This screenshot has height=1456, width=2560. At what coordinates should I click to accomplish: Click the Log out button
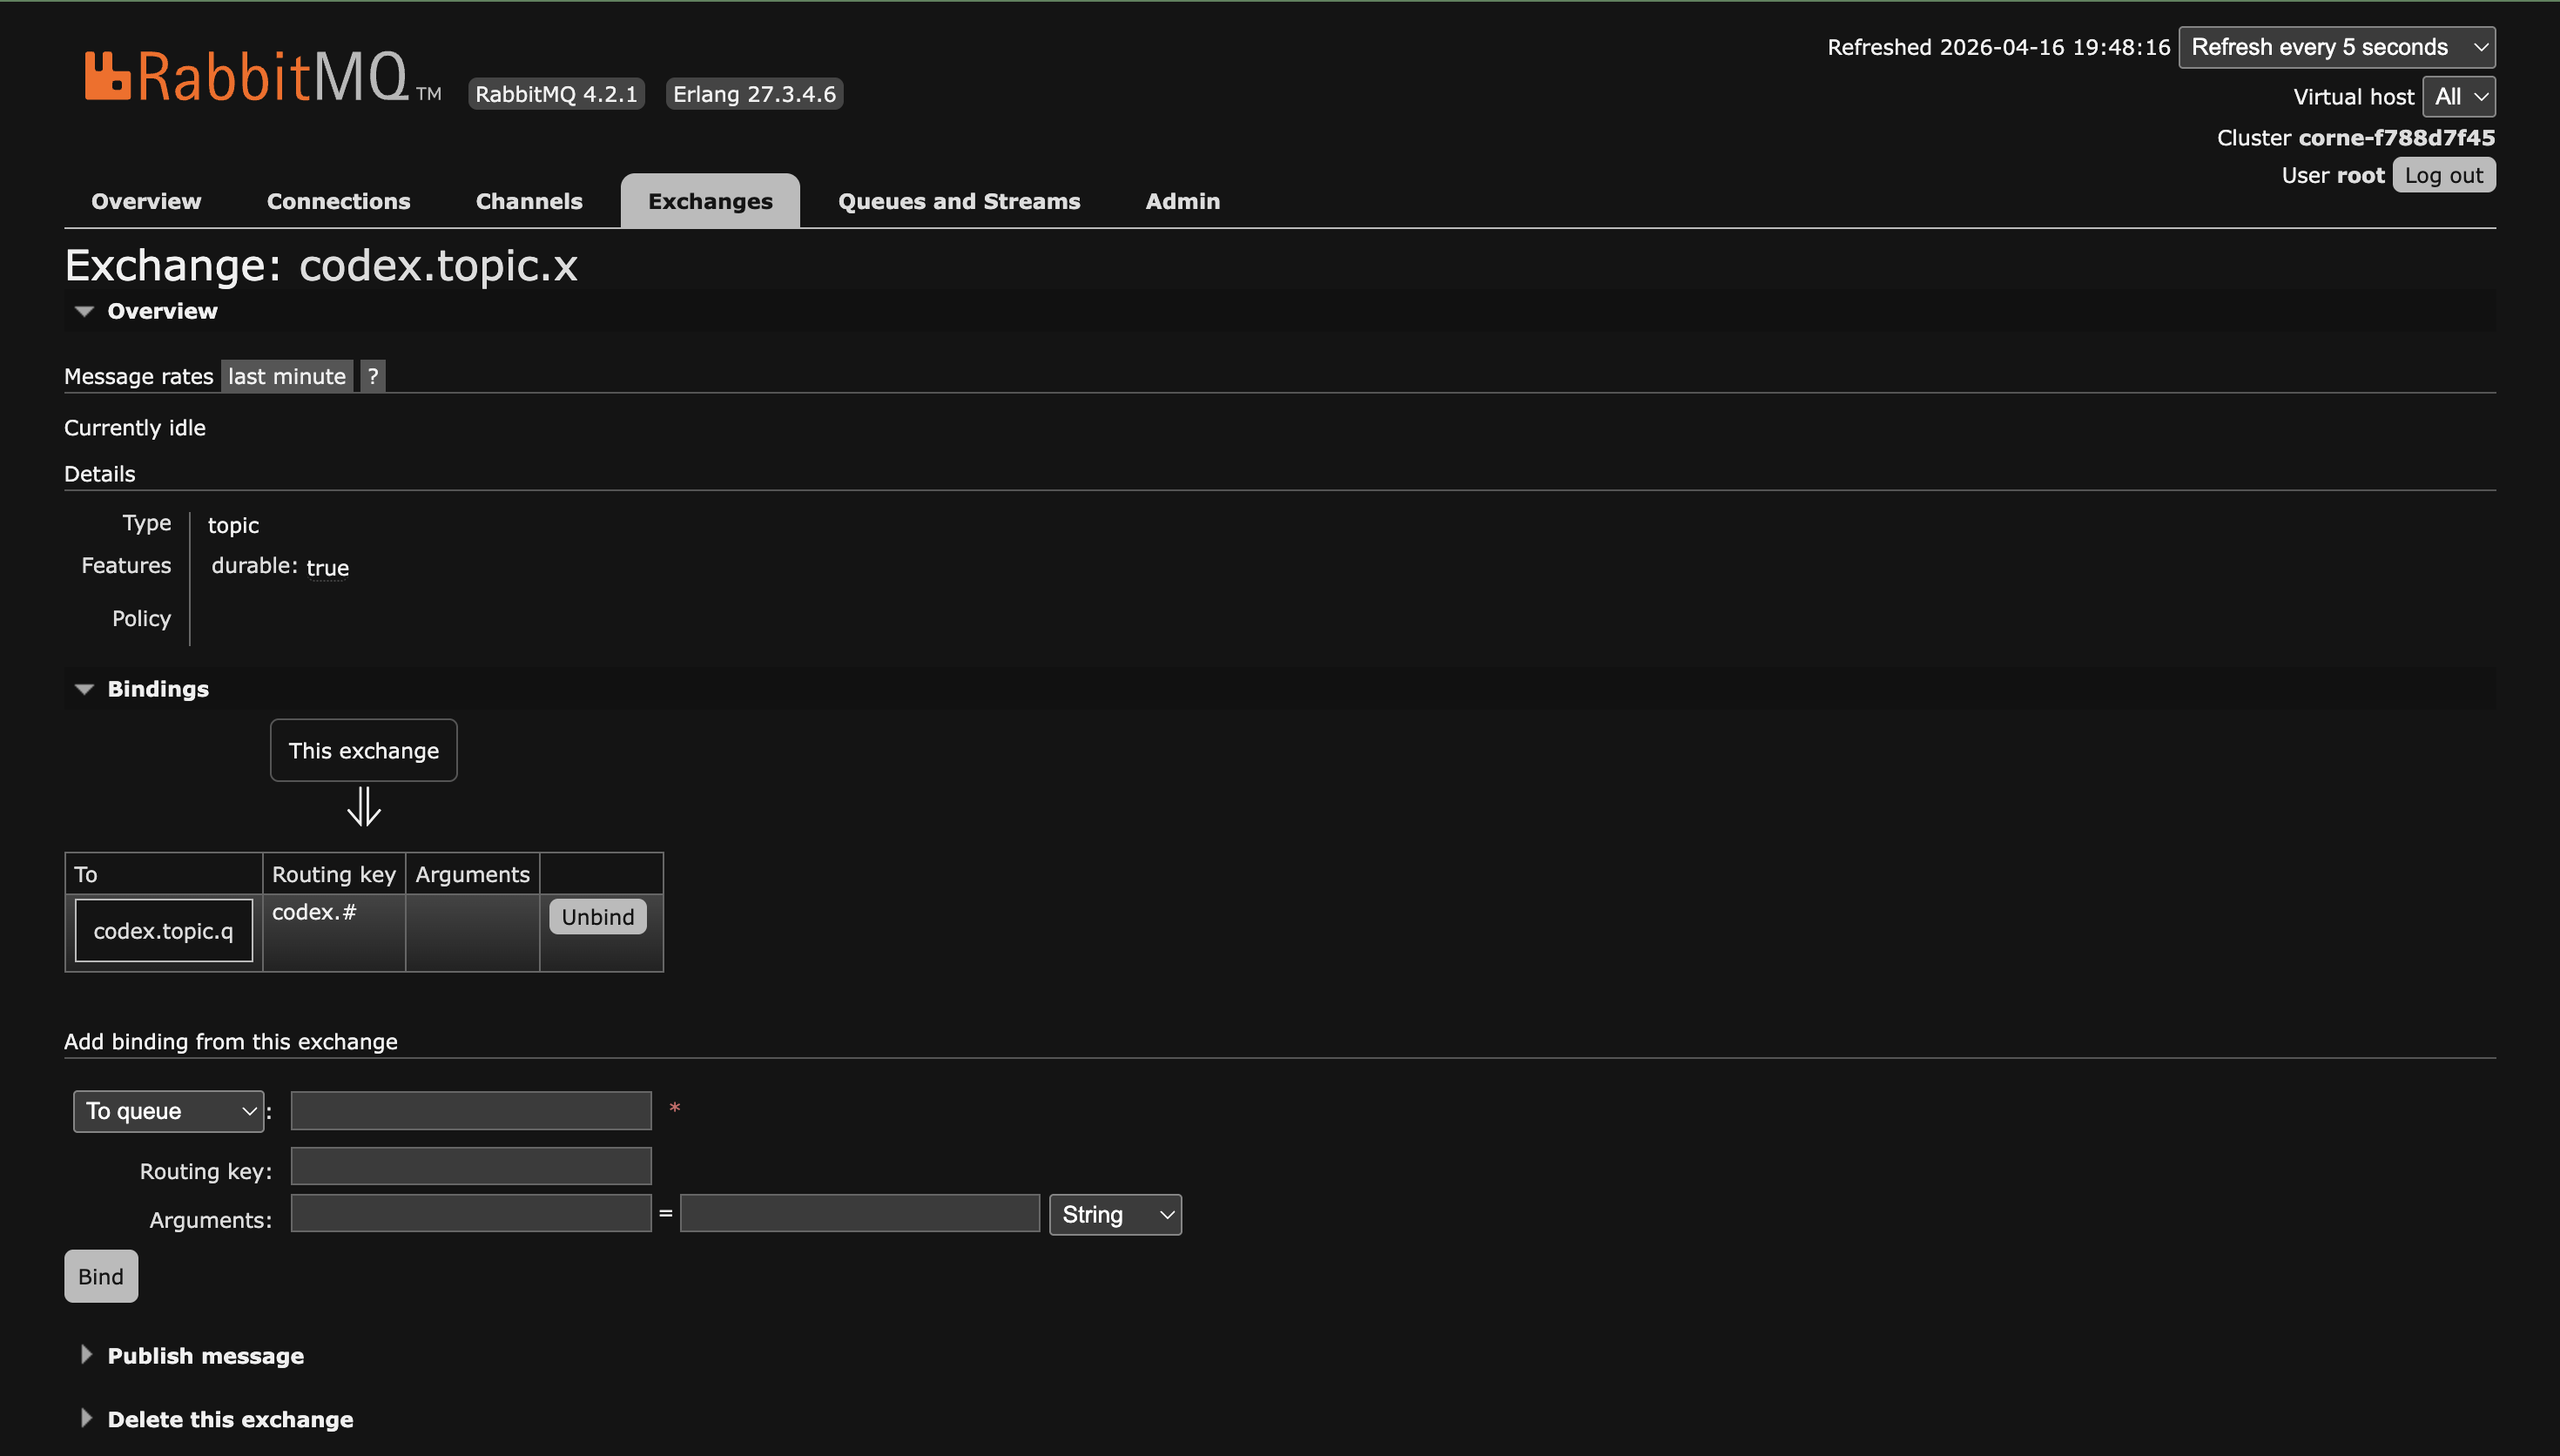[2443, 175]
